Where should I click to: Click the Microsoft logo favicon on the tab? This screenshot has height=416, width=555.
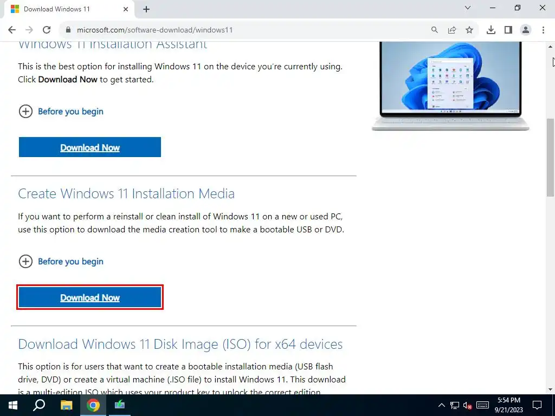[x=15, y=9]
